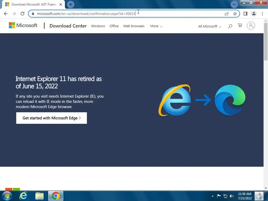The width and height of the screenshot is (268, 201).
Task: Expand All Microsoft dropdown
Action: (210, 26)
